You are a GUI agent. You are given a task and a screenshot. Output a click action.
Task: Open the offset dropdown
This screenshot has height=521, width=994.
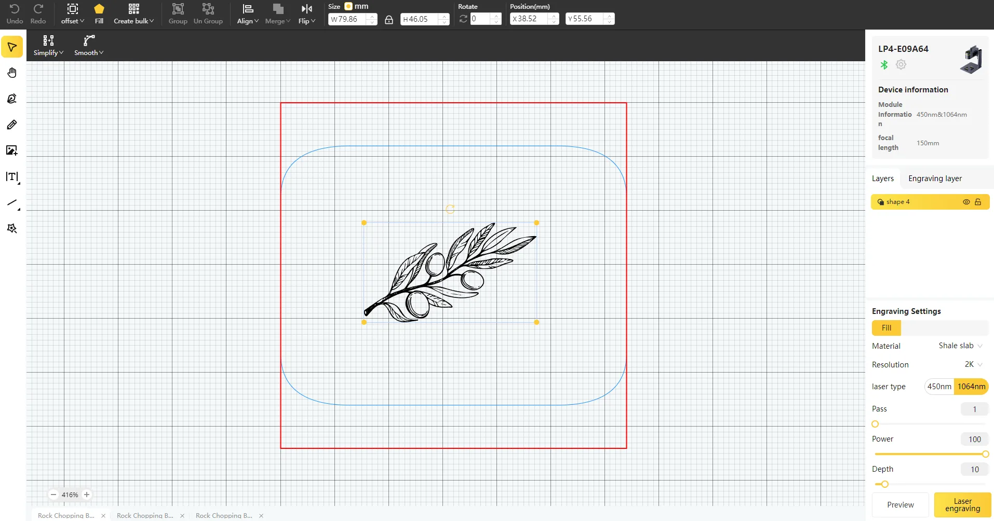(73, 14)
